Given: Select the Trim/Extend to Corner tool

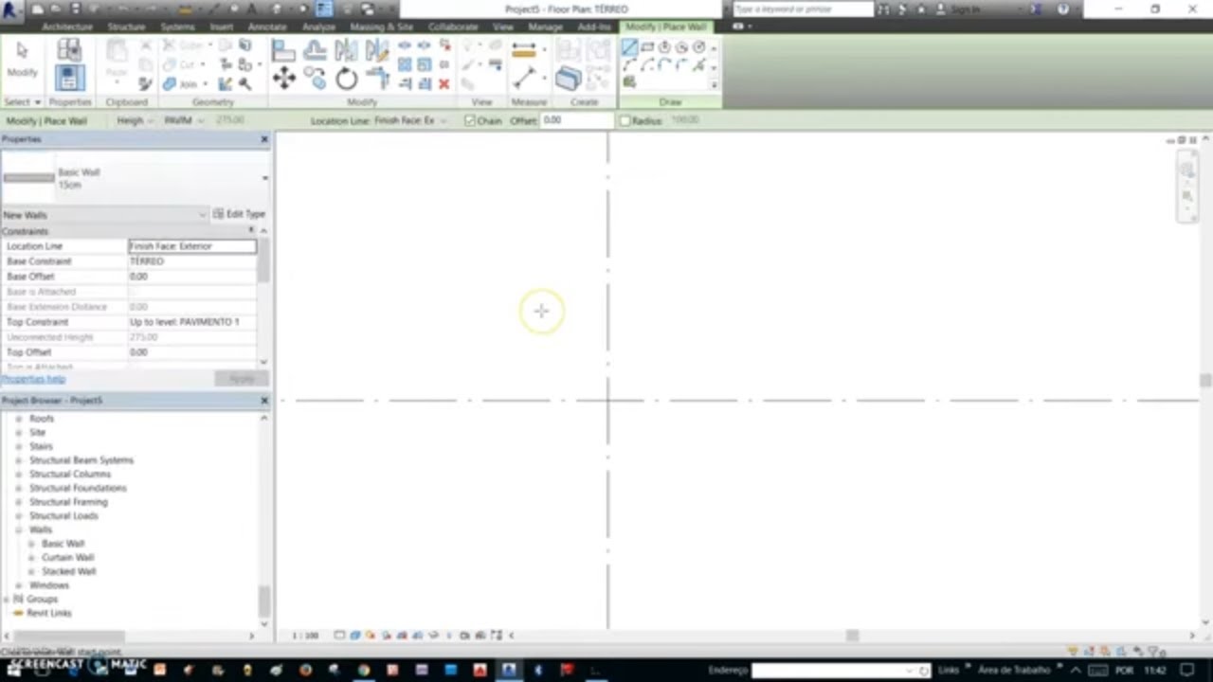Looking at the screenshot, I should [377, 80].
